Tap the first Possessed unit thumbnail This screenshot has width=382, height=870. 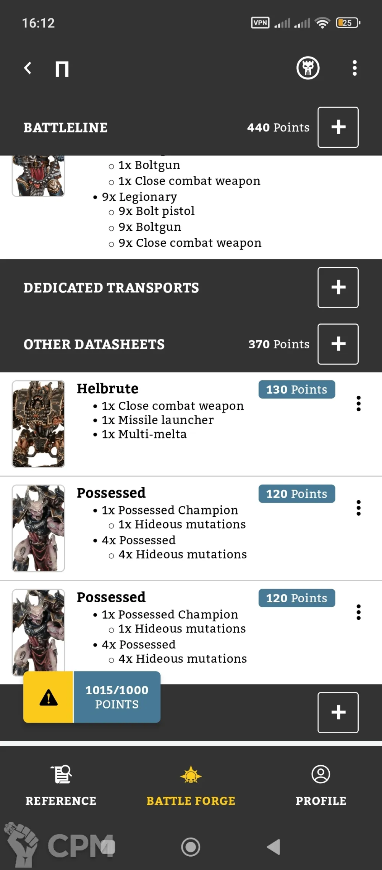[x=38, y=528]
